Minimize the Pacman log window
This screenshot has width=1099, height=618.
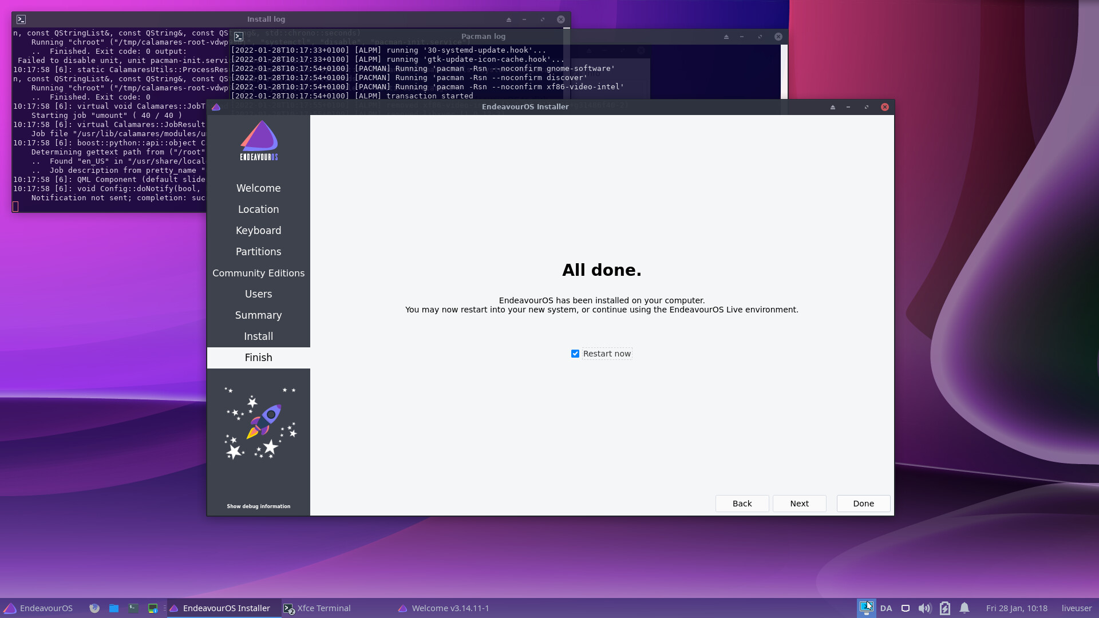(x=742, y=37)
